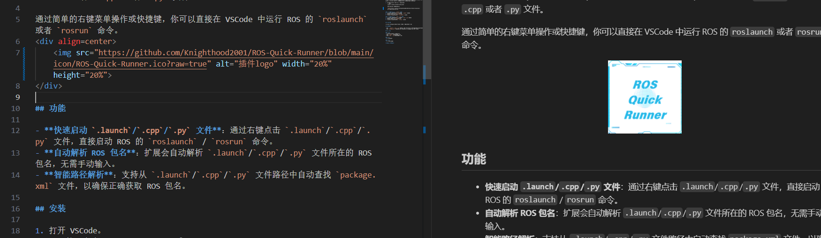This screenshot has height=238, width=821.
Task: Click the '## 安装' heading in the editor
Action: point(51,208)
